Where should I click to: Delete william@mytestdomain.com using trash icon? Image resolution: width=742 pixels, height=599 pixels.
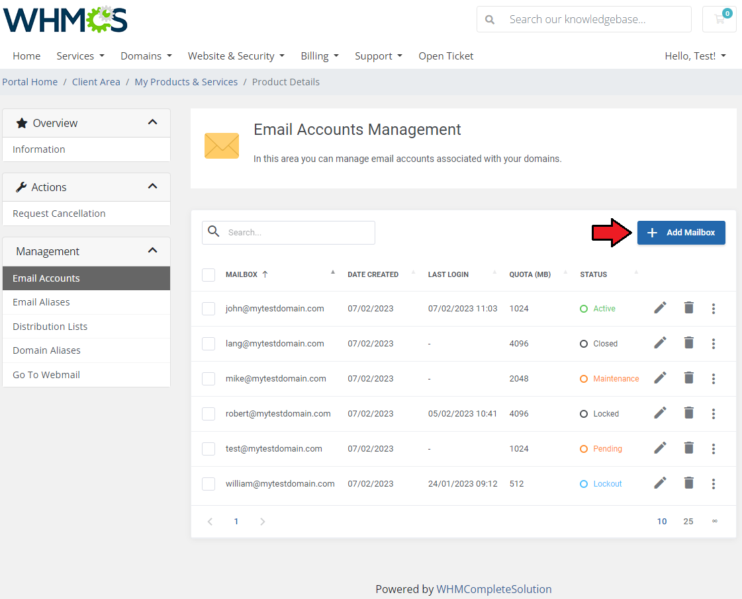[689, 483]
